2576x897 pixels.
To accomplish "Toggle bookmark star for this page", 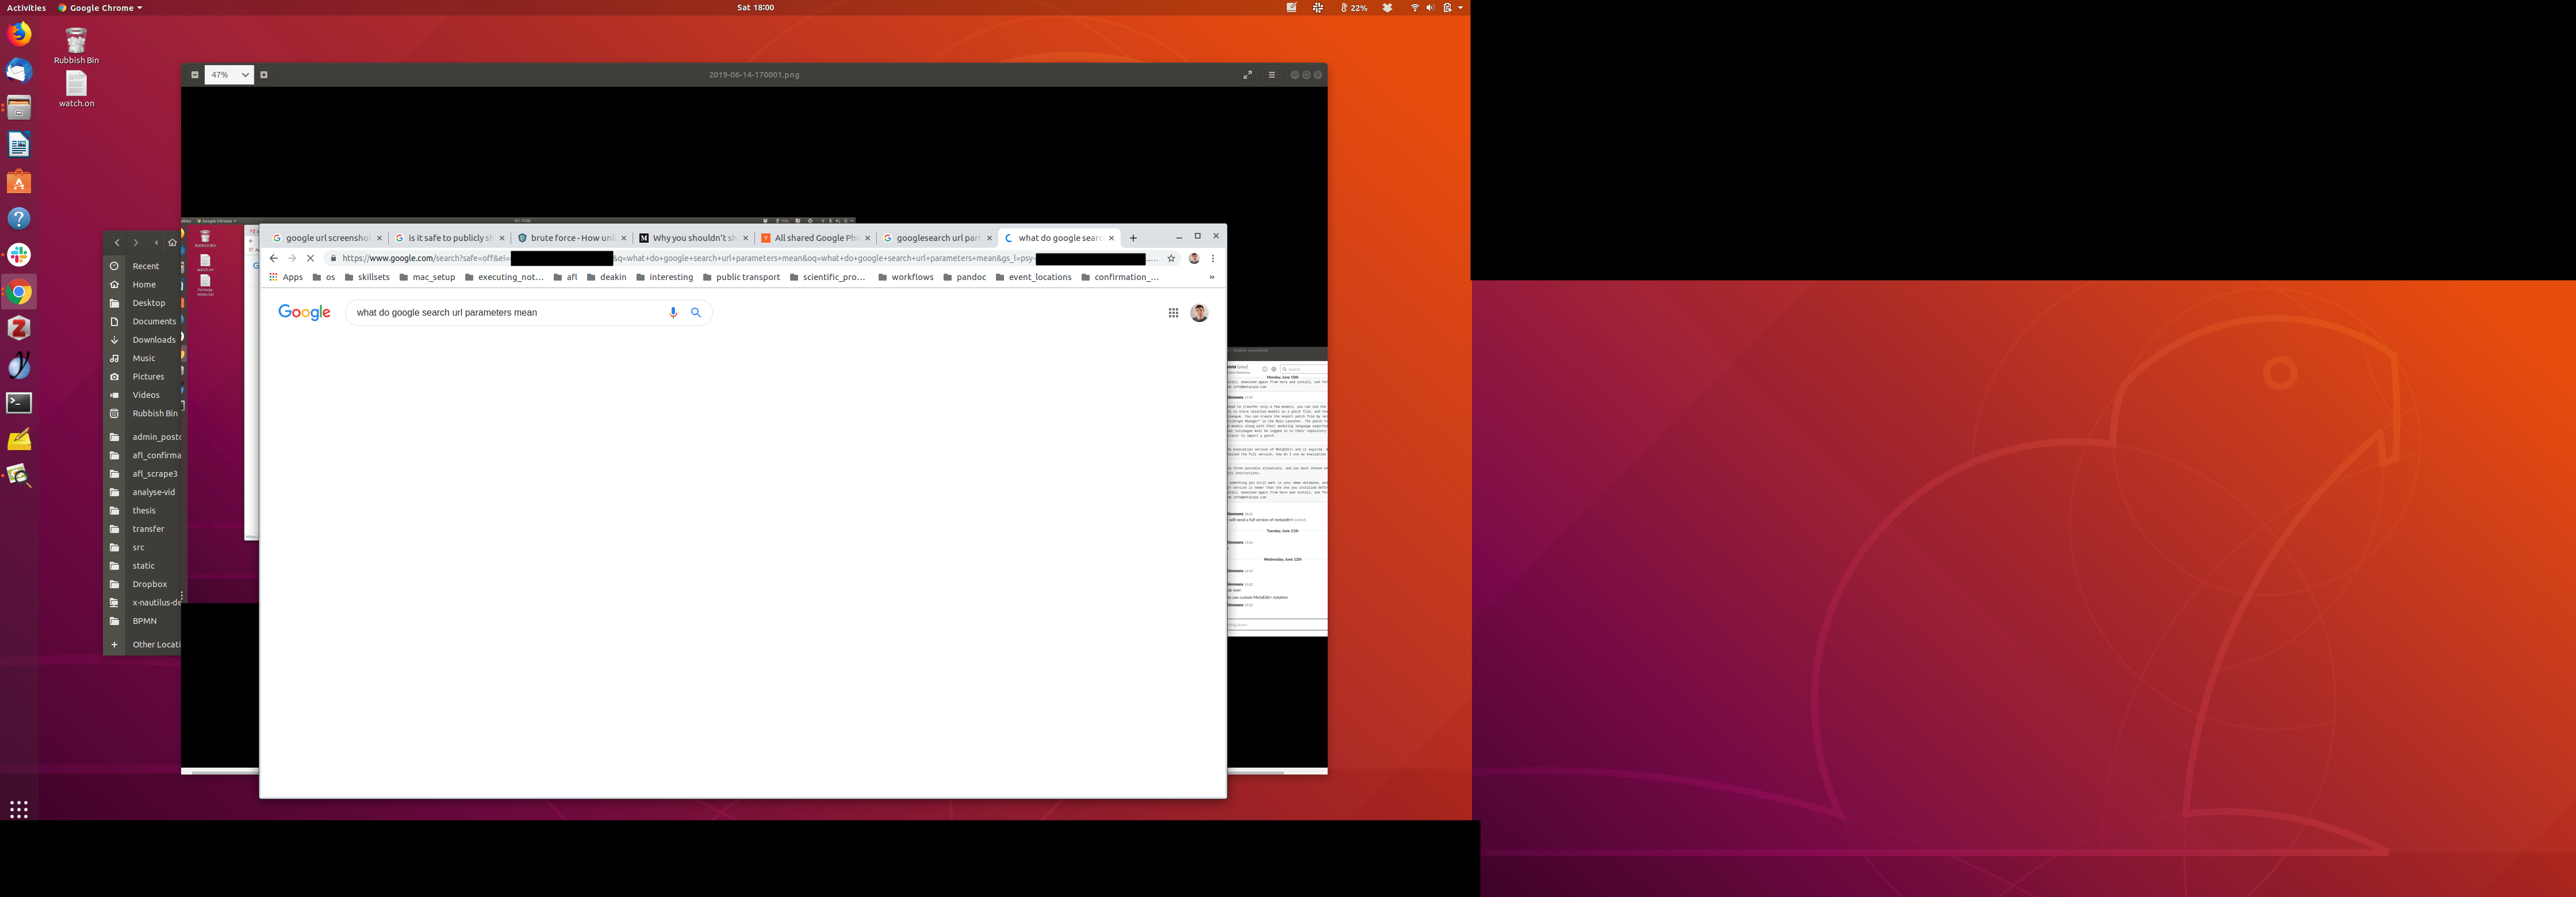I will tap(1171, 258).
